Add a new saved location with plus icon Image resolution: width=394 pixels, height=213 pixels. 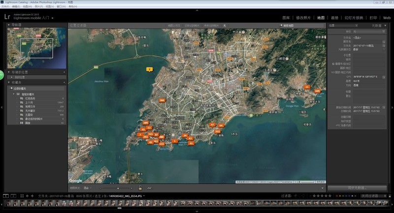64,72
